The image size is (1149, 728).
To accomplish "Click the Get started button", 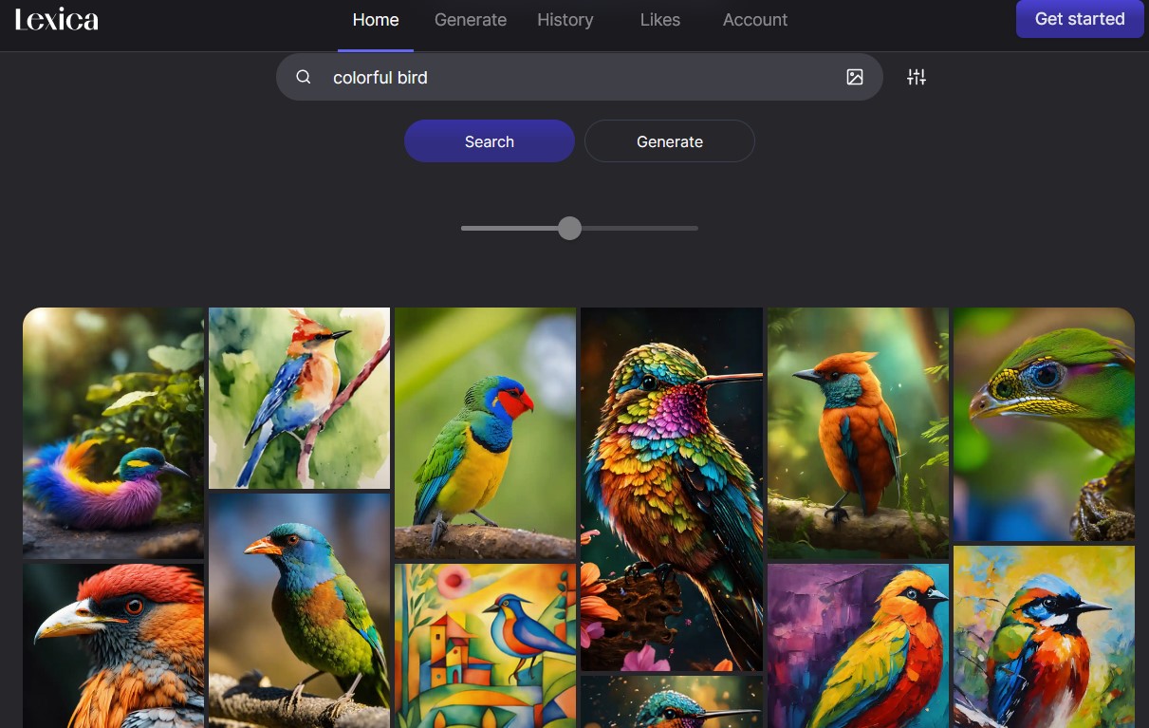I will click(1080, 19).
